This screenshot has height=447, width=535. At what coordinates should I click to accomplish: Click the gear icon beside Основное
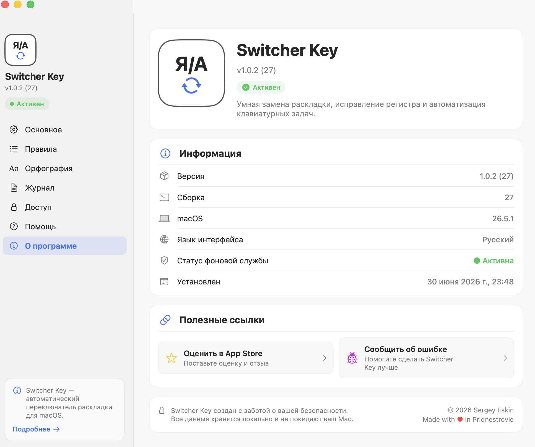point(14,130)
